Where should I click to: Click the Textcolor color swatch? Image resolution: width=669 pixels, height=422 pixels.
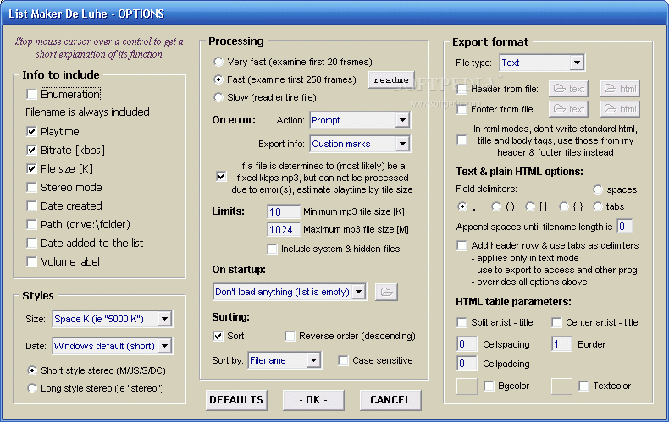[561, 386]
